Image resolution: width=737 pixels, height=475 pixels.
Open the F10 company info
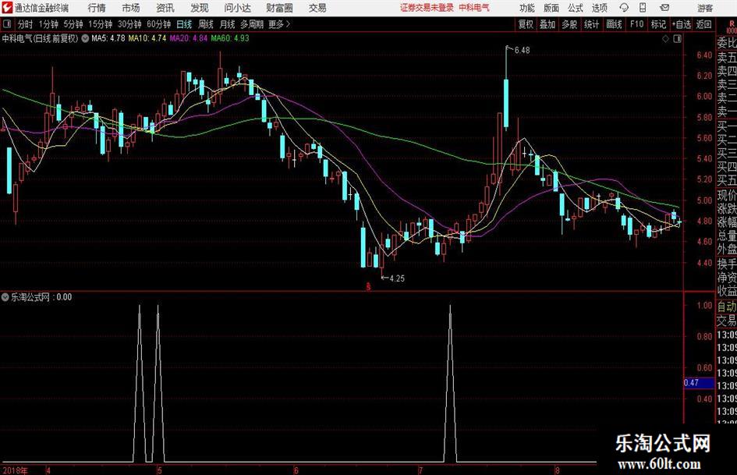636,24
